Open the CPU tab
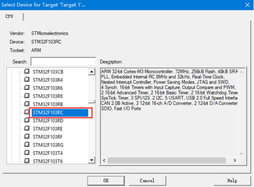The width and height of the screenshot is (254, 187). pos(13,16)
